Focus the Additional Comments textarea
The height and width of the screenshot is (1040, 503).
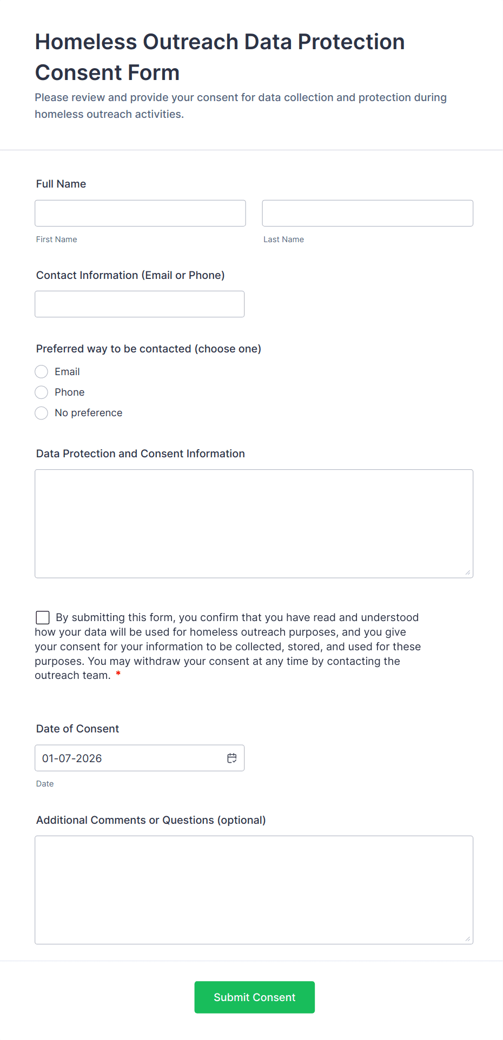coord(254,890)
